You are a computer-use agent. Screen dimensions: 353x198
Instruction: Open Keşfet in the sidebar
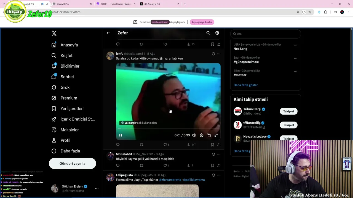(62, 56)
